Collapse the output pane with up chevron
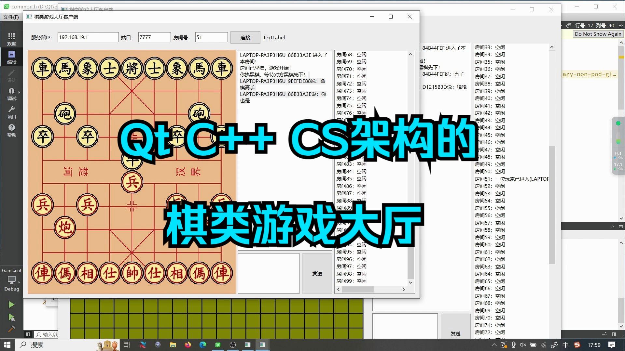The height and width of the screenshot is (351, 625). click(613, 227)
